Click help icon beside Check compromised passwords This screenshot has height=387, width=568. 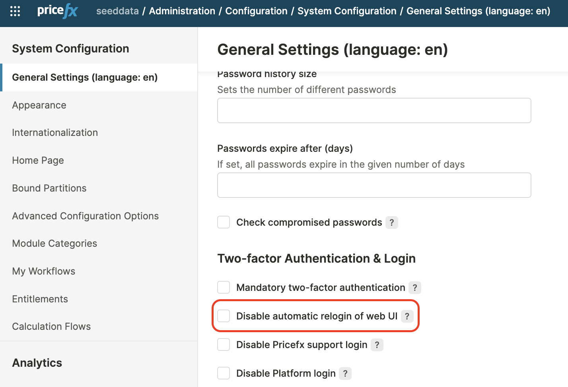[x=391, y=223]
